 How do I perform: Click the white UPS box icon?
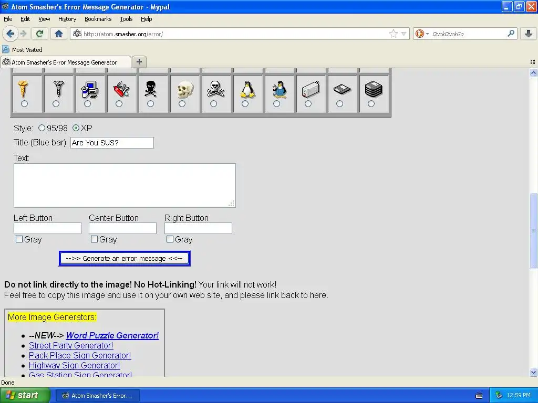(311, 89)
